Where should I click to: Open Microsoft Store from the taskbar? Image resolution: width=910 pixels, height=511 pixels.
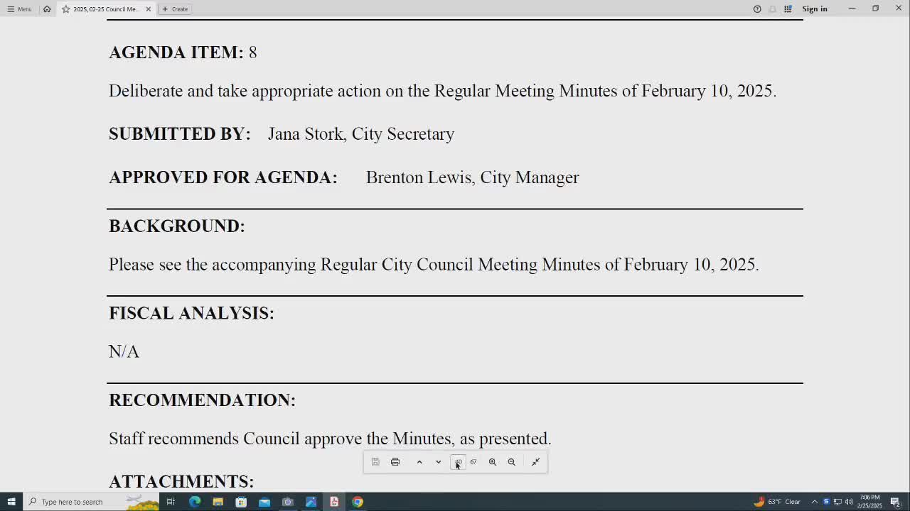tap(241, 502)
